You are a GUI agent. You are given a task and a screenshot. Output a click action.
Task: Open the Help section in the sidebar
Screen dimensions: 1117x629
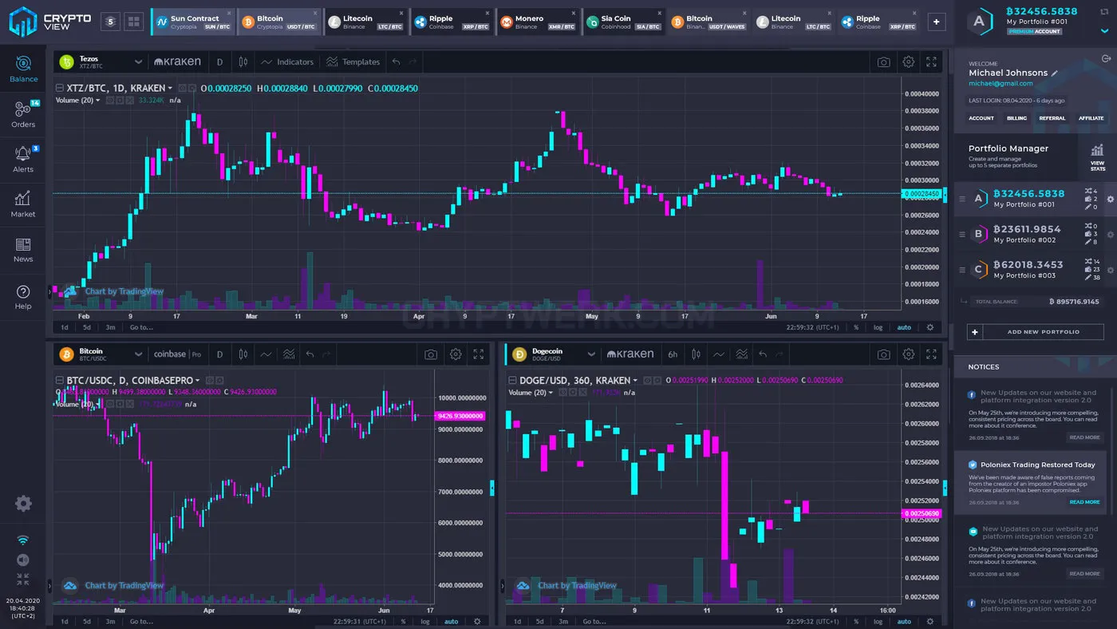pyautogui.click(x=23, y=296)
